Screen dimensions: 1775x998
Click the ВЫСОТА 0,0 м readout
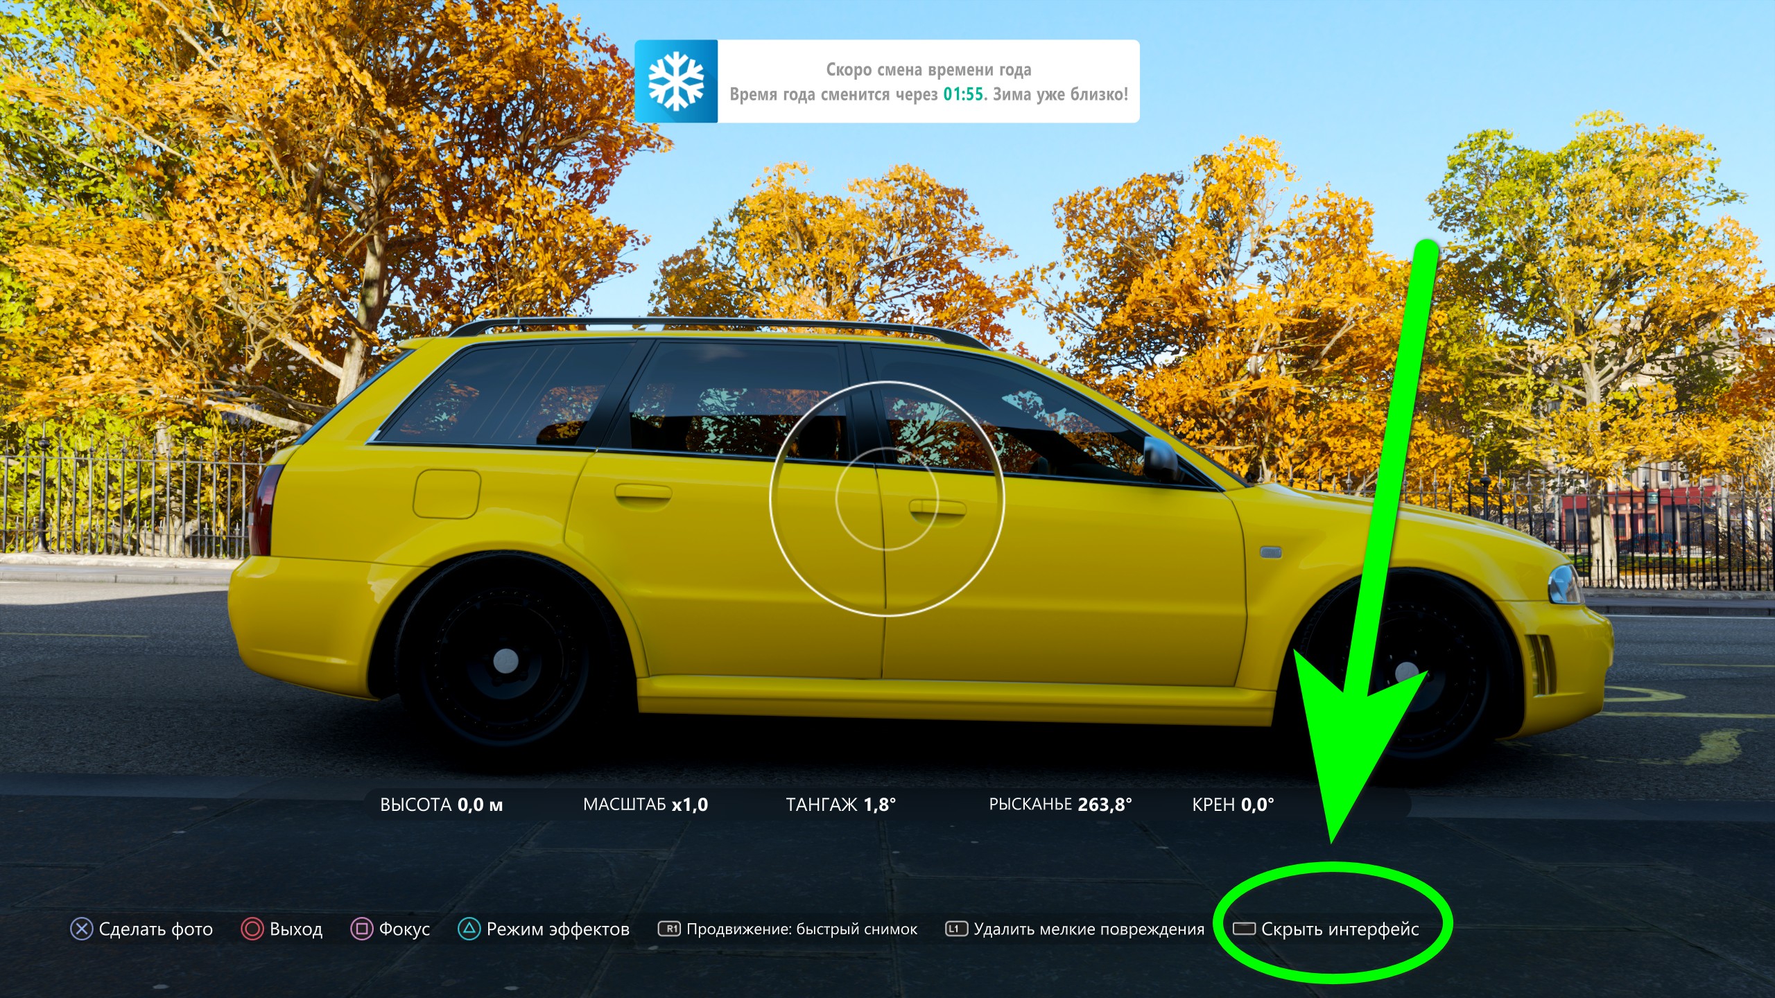[441, 805]
